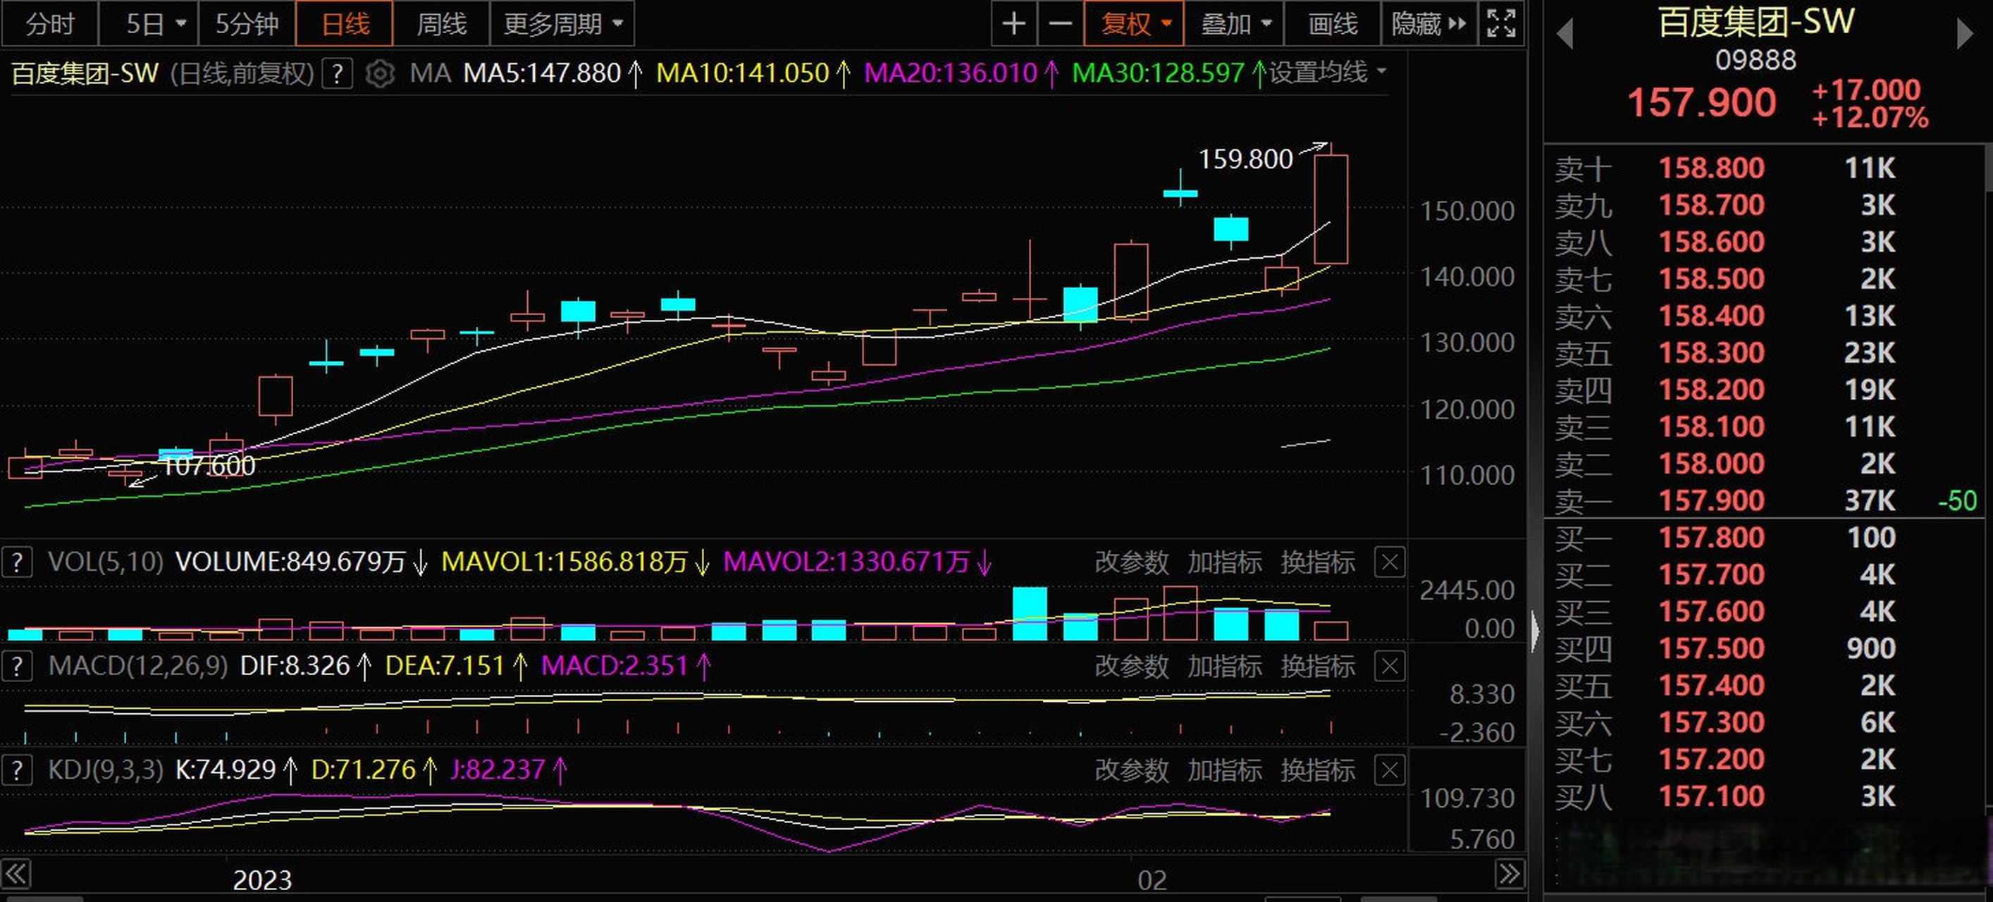Click the 隐藏 hide button
Screen dimensions: 1993x902
tap(1429, 24)
